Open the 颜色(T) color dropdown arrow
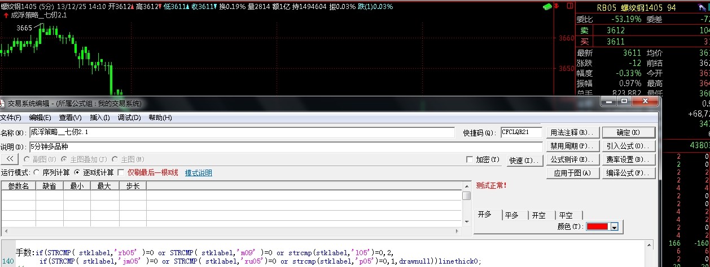The width and height of the screenshot is (710, 267). coord(615,226)
